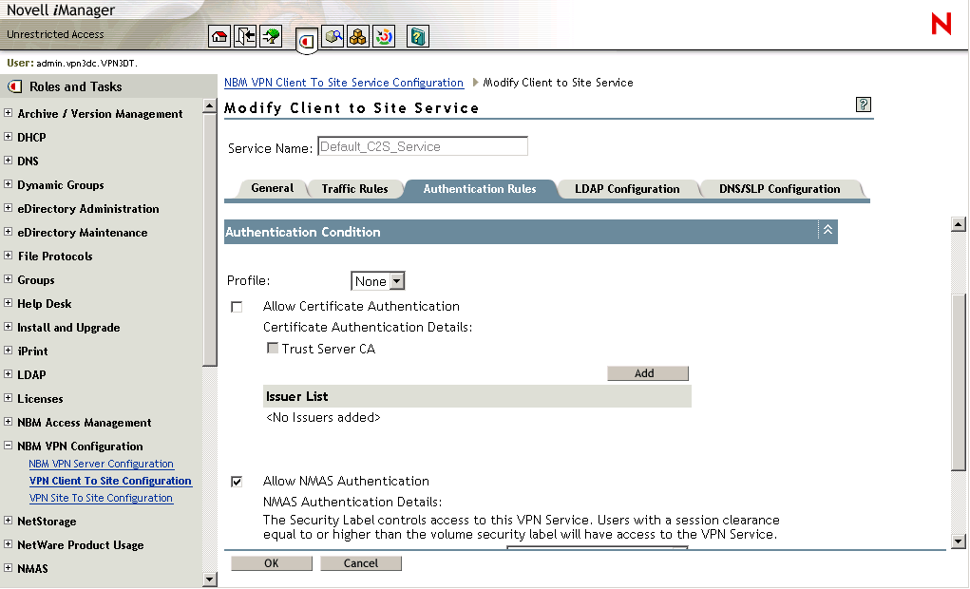Viewport: 970px width, 589px height.
Task: Click the colorful circular arrow toolbar icon
Action: click(x=384, y=36)
